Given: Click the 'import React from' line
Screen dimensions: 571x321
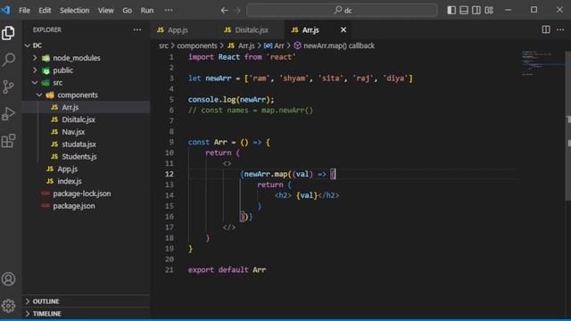Looking at the screenshot, I should [x=242, y=57].
